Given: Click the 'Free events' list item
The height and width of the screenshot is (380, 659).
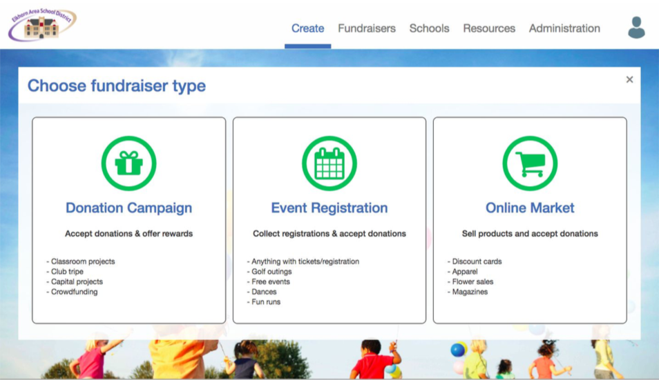Looking at the screenshot, I should tap(268, 281).
